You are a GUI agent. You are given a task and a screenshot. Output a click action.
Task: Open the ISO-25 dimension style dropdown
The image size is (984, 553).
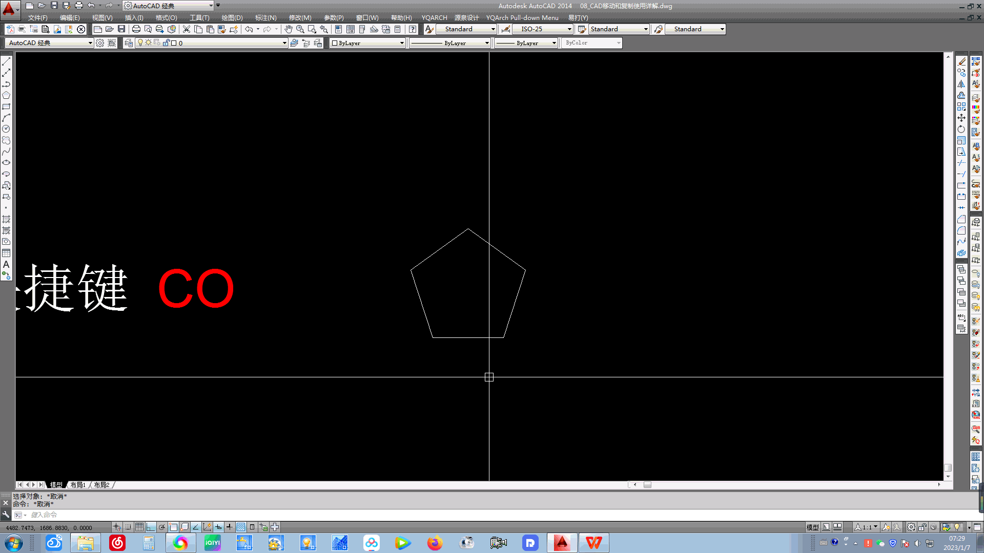pyautogui.click(x=543, y=29)
